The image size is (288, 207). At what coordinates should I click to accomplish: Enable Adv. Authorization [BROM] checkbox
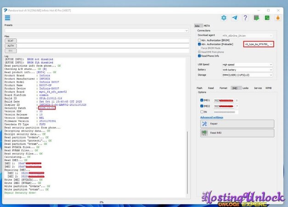[199, 40]
